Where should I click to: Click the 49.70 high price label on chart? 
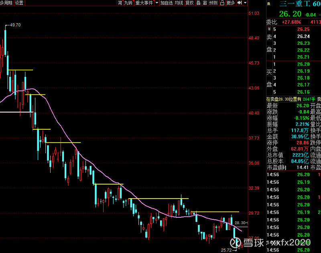click(x=15, y=25)
